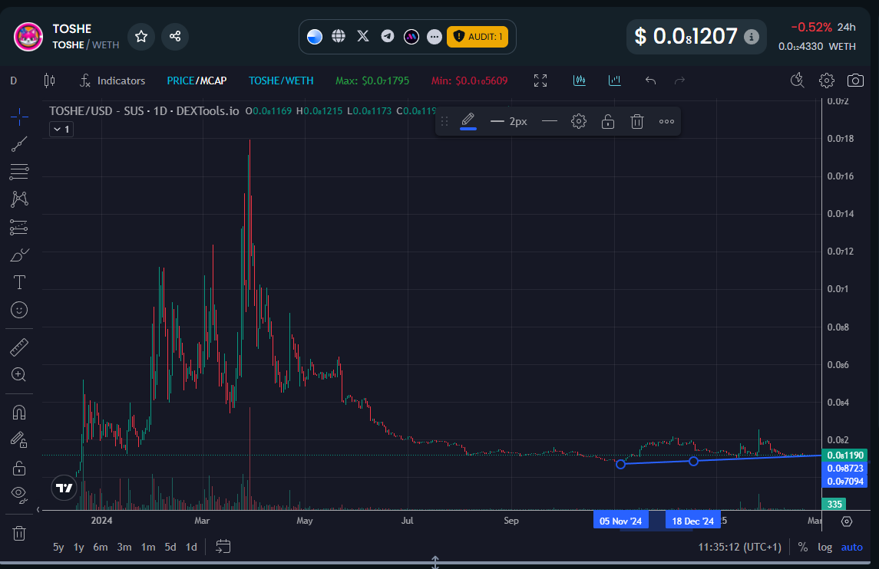The width and height of the screenshot is (879, 569).
Task: Change the D chart interval
Action: coord(14,81)
